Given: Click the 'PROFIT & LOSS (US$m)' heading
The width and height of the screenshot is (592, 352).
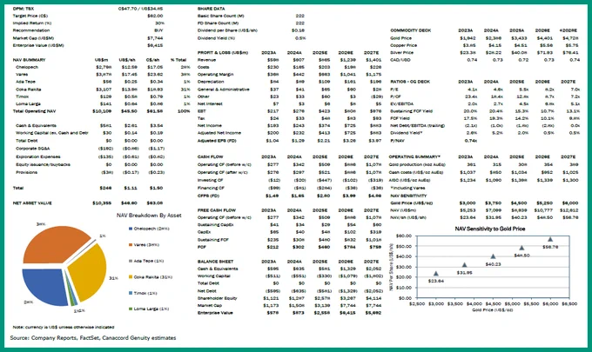Looking at the screenshot, I should pyautogui.click(x=223, y=53).
